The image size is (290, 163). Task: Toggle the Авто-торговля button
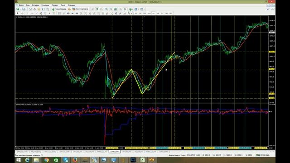click(x=80, y=9)
